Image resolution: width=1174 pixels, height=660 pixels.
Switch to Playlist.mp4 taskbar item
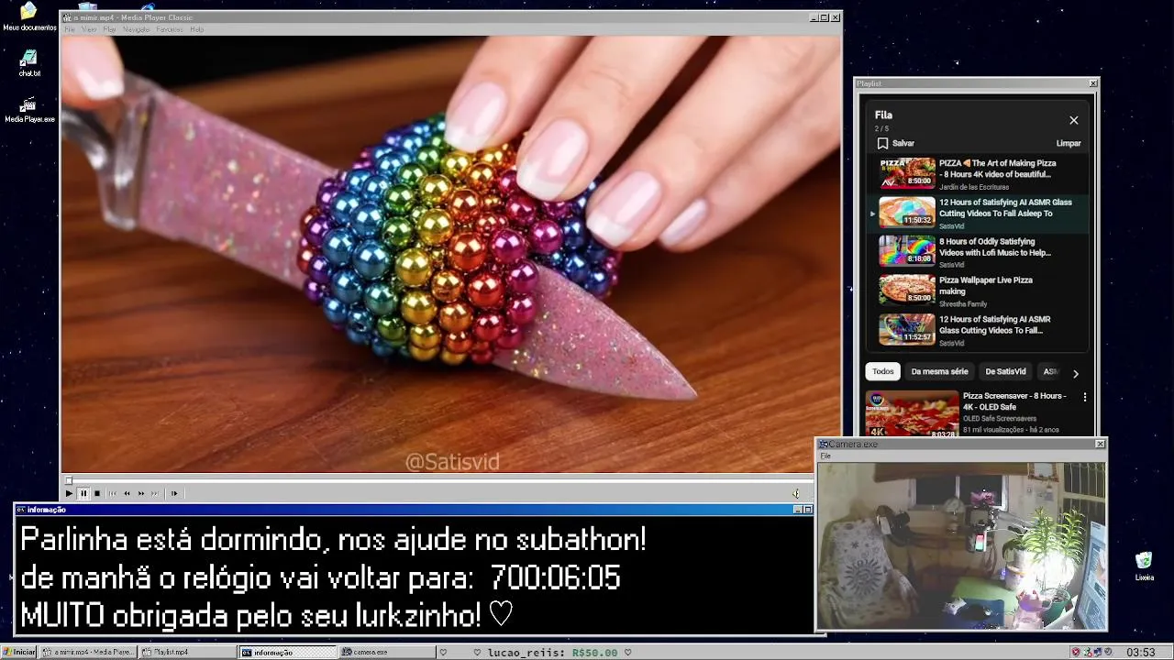coord(187,652)
